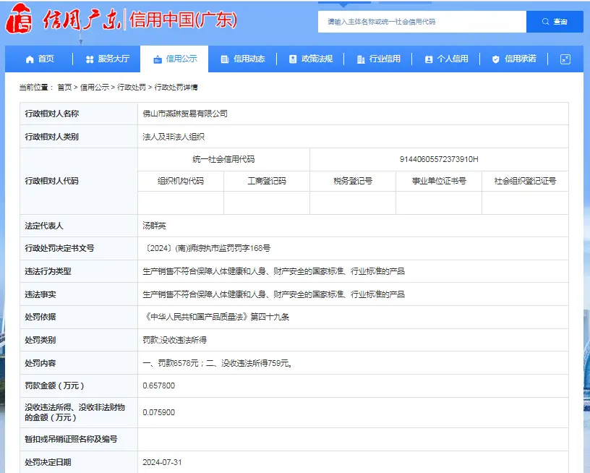590x473 pixels.
Task: Click the 违法行为类型 value text
Action: (x=273, y=271)
